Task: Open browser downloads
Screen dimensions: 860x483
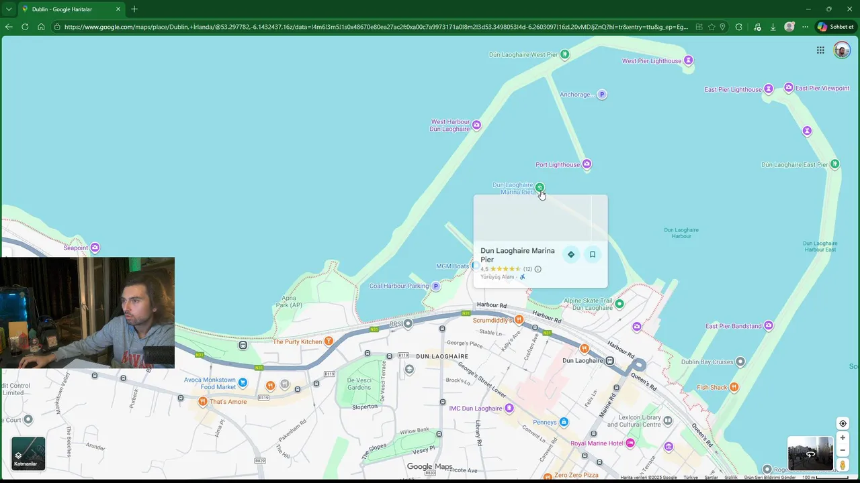Action: (773, 27)
